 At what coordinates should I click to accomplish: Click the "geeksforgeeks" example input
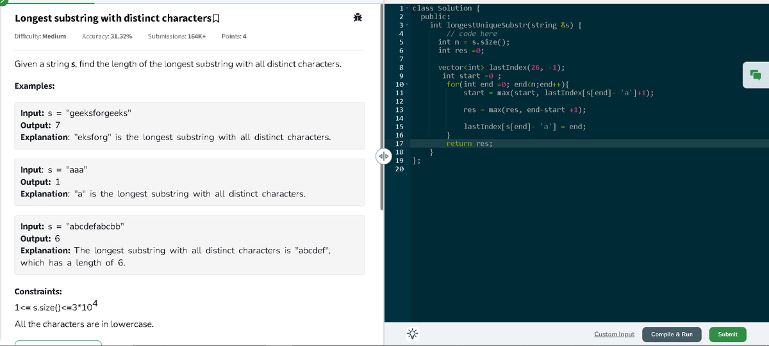click(x=76, y=113)
